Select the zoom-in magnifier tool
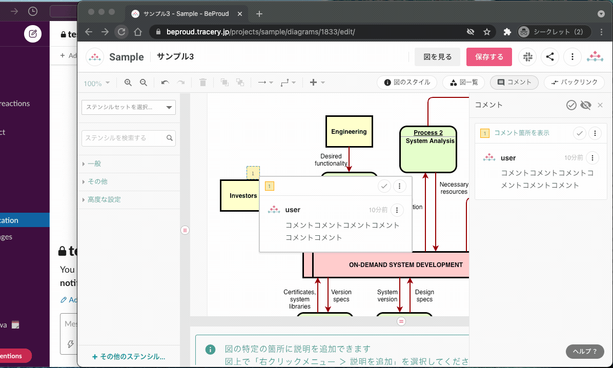This screenshot has width=613, height=368. 127,82
